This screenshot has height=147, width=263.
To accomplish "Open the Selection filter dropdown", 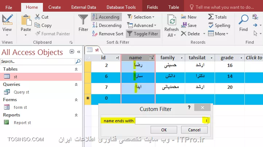I will click(x=141, y=17).
